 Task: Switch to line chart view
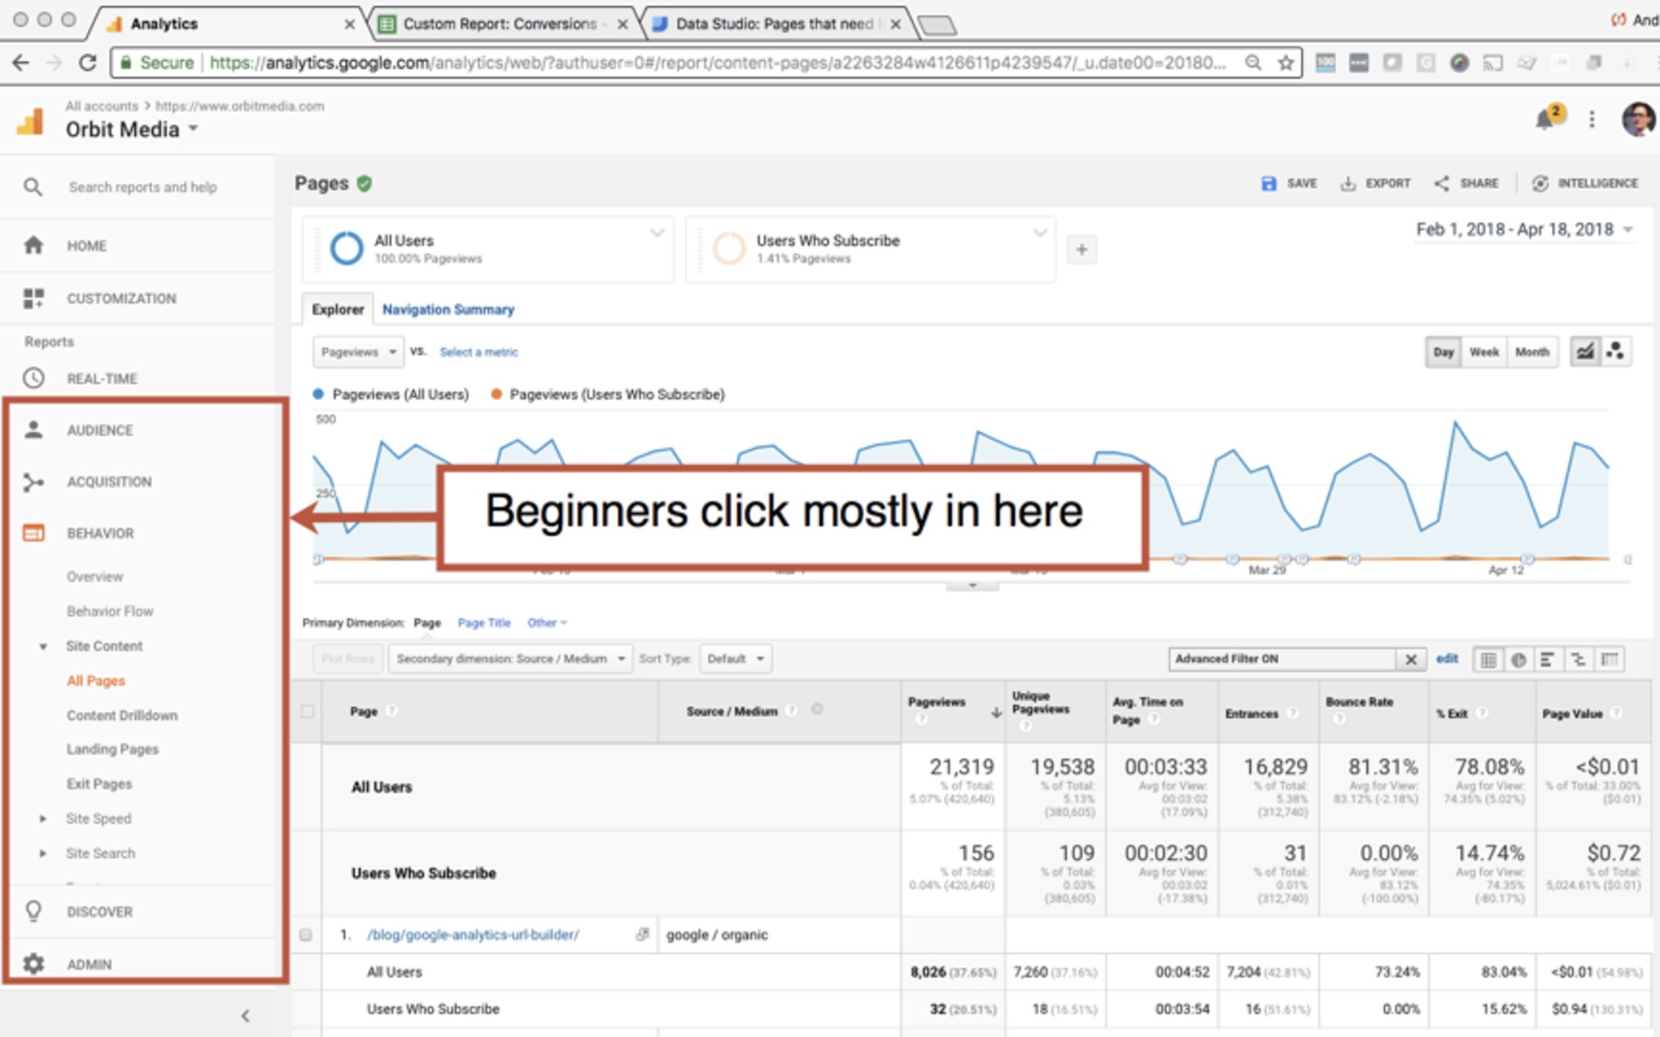(1585, 351)
